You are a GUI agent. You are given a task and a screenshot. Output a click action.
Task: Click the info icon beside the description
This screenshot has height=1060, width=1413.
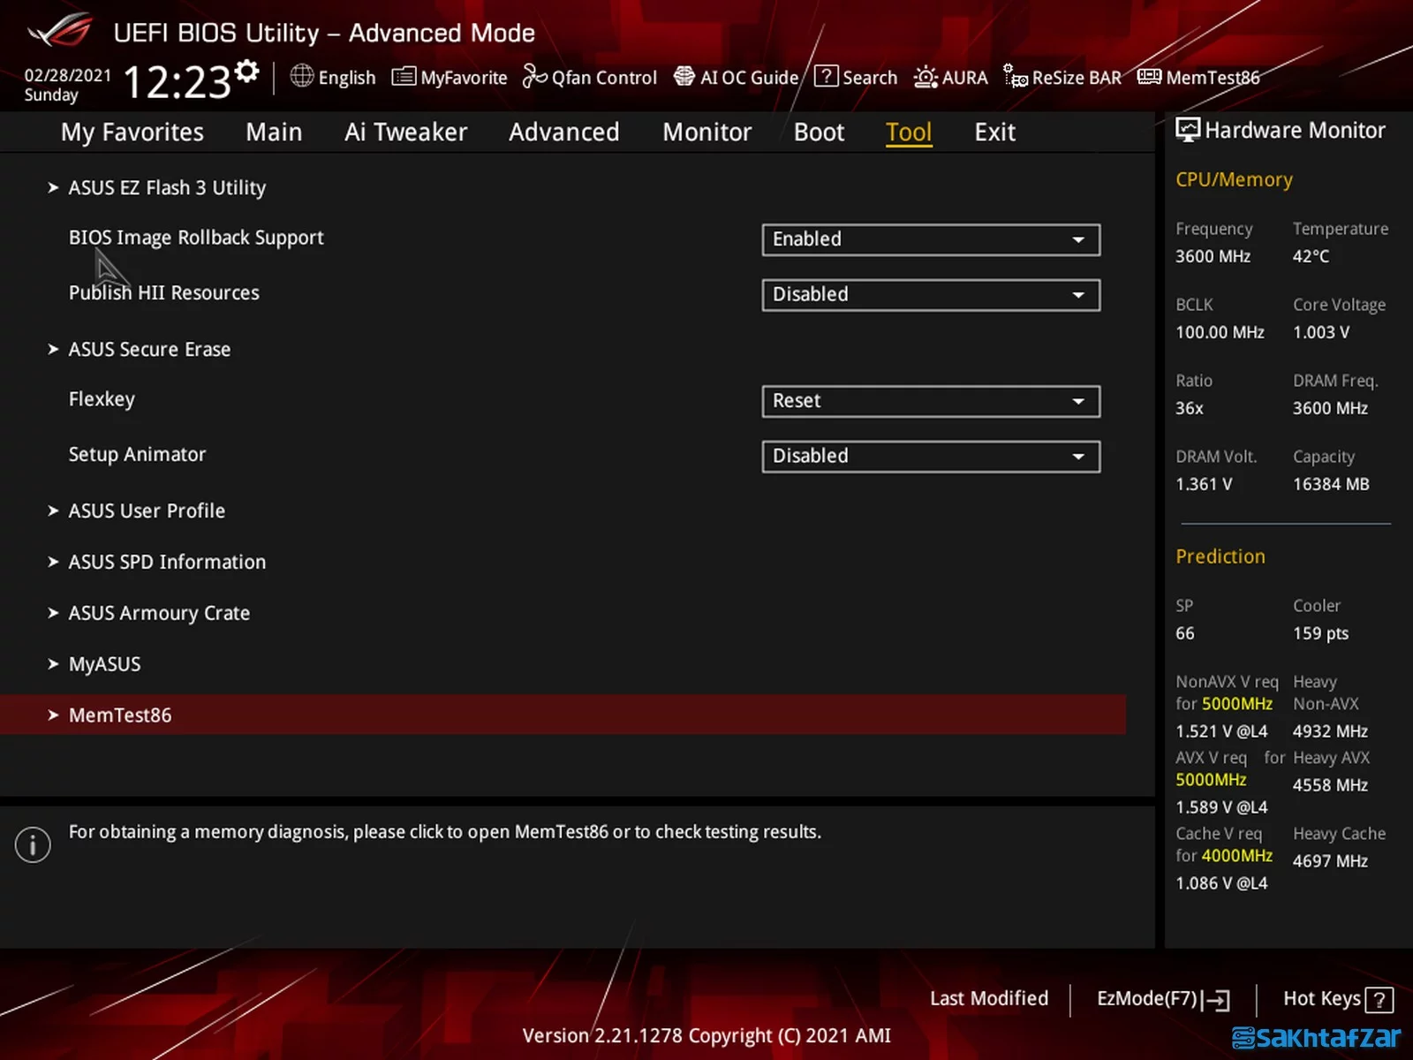[x=33, y=845]
